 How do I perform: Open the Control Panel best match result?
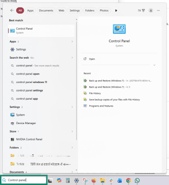click(41, 31)
